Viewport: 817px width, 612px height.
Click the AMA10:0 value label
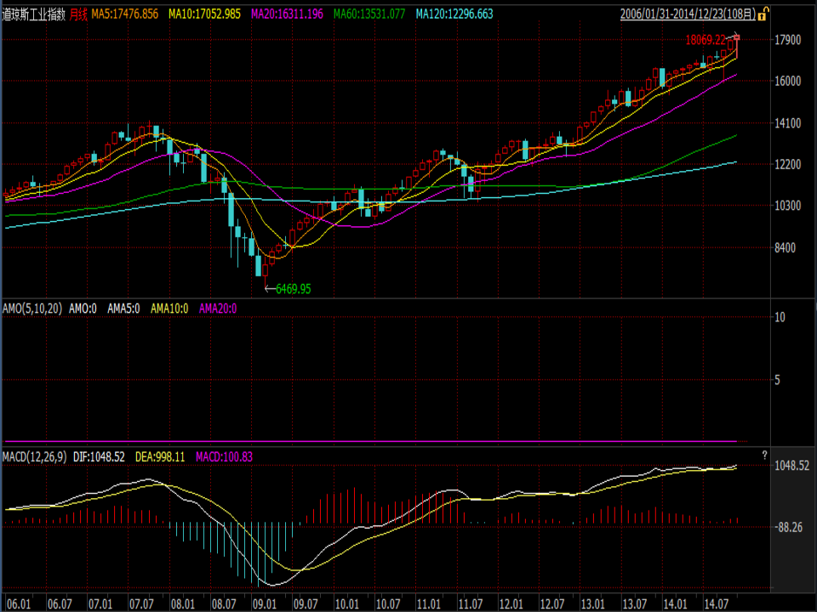169,309
